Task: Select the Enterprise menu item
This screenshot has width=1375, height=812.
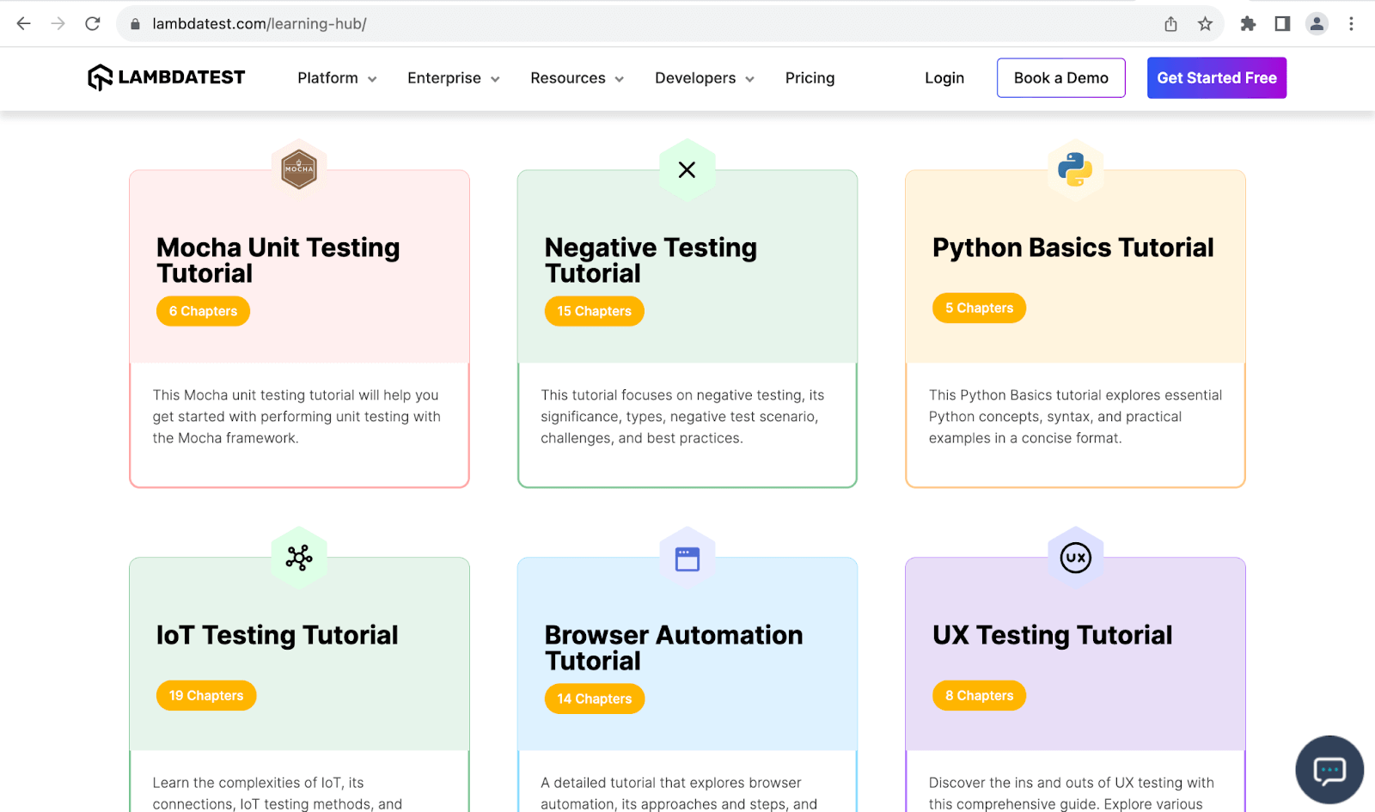Action: click(445, 77)
